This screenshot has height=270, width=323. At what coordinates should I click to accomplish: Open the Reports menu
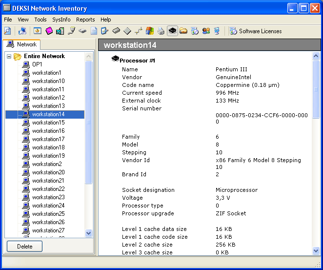[x=85, y=20]
